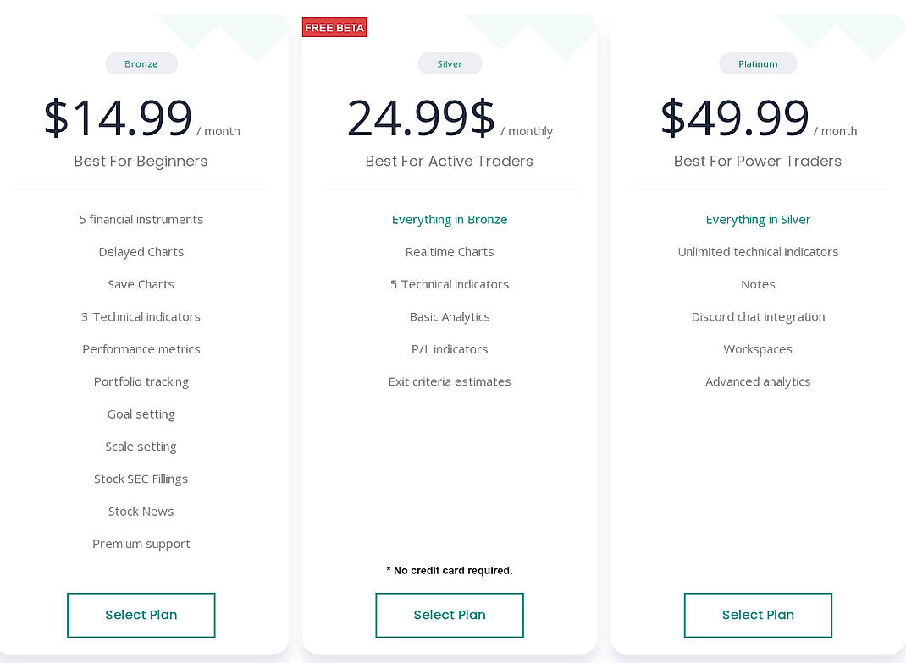Click the Platinum plan badge

click(757, 63)
